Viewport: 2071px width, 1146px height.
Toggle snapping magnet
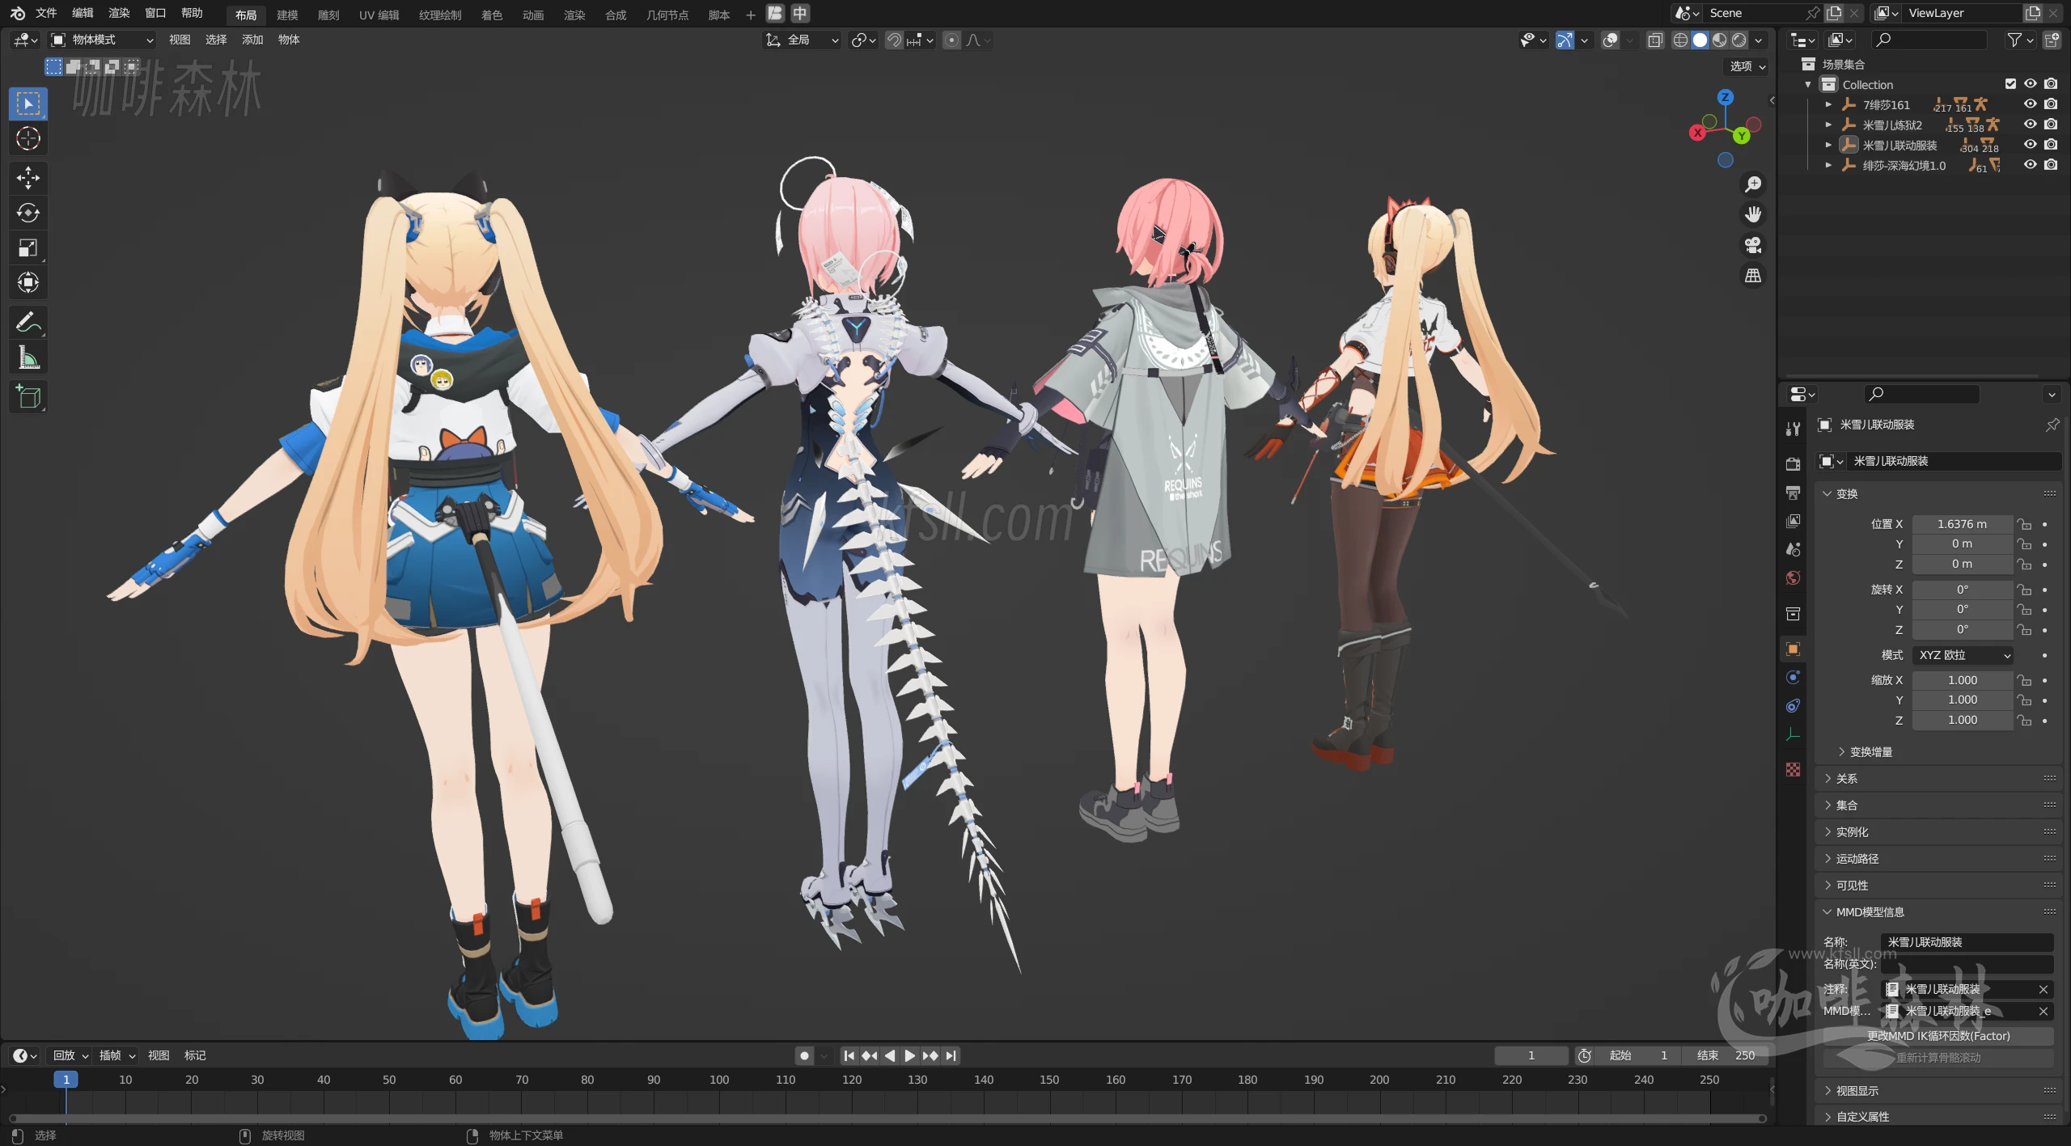coord(894,40)
